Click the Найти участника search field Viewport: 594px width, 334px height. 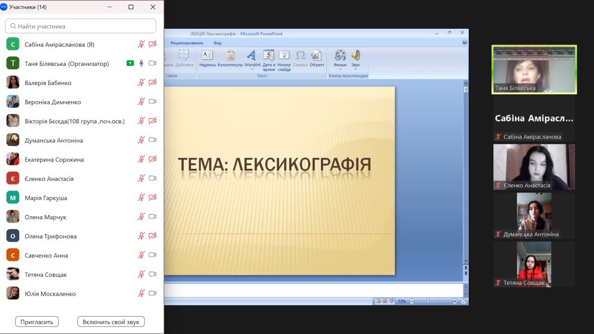[x=81, y=26]
